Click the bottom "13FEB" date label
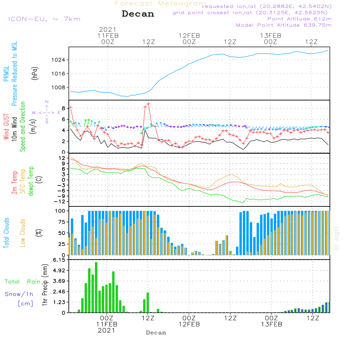This screenshot has width=344, height=344. click(272, 324)
